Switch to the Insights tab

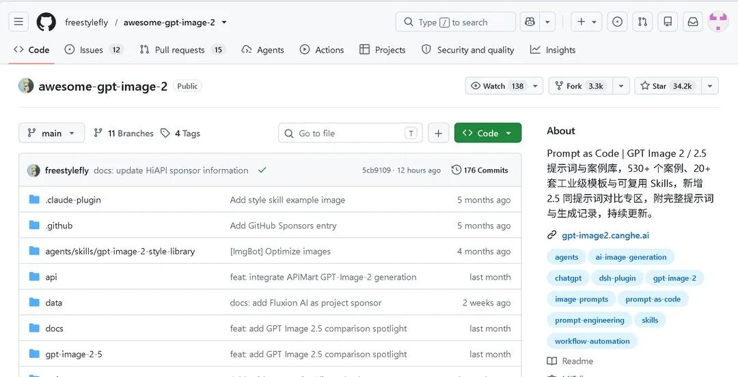click(553, 50)
